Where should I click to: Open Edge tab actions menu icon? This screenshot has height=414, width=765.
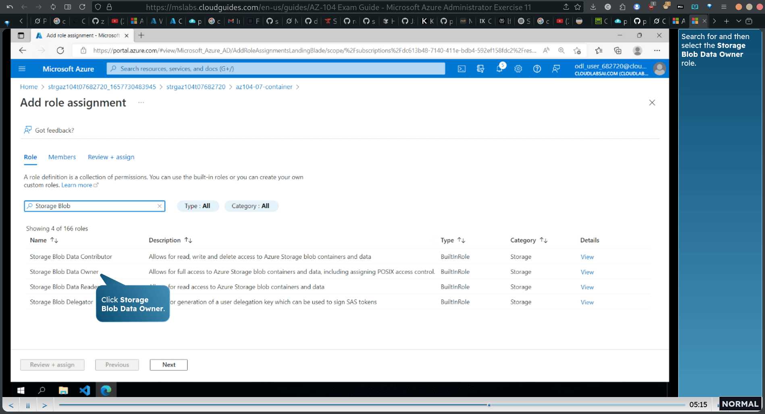click(21, 35)
